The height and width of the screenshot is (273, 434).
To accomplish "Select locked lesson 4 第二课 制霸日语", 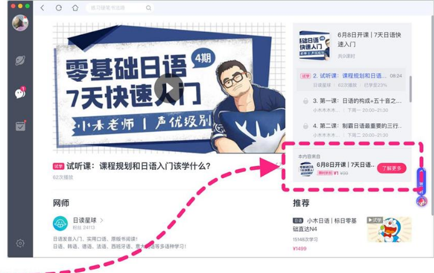I will click(351, 130).
